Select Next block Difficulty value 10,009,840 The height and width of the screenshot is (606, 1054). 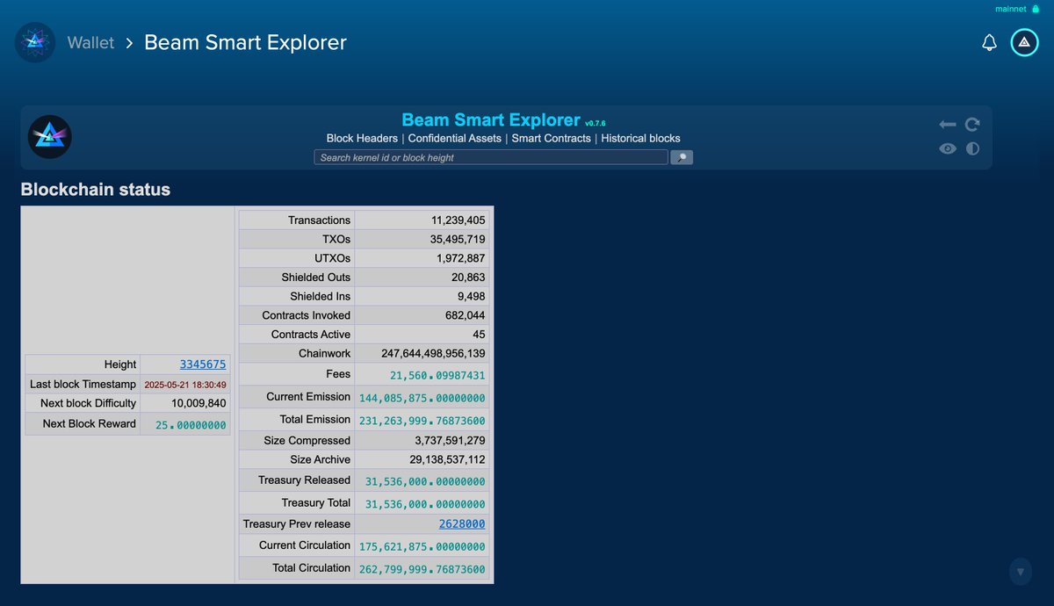[x=199, y=403]
